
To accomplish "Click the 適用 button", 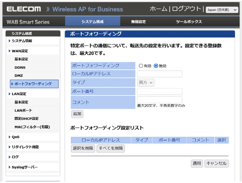I will (197, 163).
